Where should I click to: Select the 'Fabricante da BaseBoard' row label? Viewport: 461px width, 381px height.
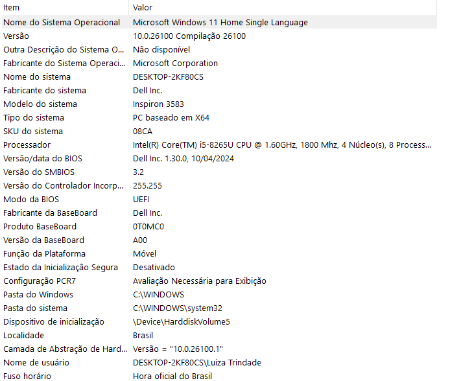pyautogui.click(x=51, y=213)
